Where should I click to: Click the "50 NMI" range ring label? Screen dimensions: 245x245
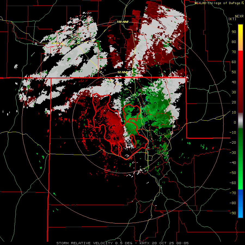point(122,72)
